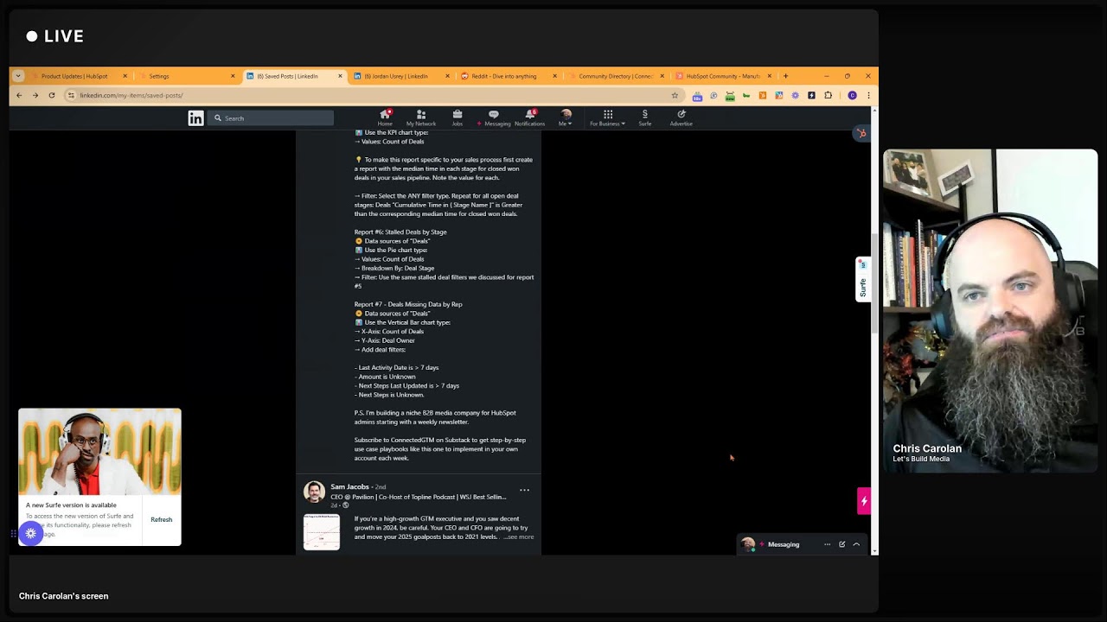Image resolution: width=1107 pixels, height=622 pixels.
Task: Click the LinkedIn Search field
Action: 272,118
